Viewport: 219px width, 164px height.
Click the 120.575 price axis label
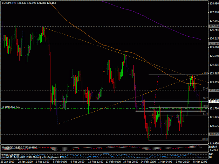(214, 126)
